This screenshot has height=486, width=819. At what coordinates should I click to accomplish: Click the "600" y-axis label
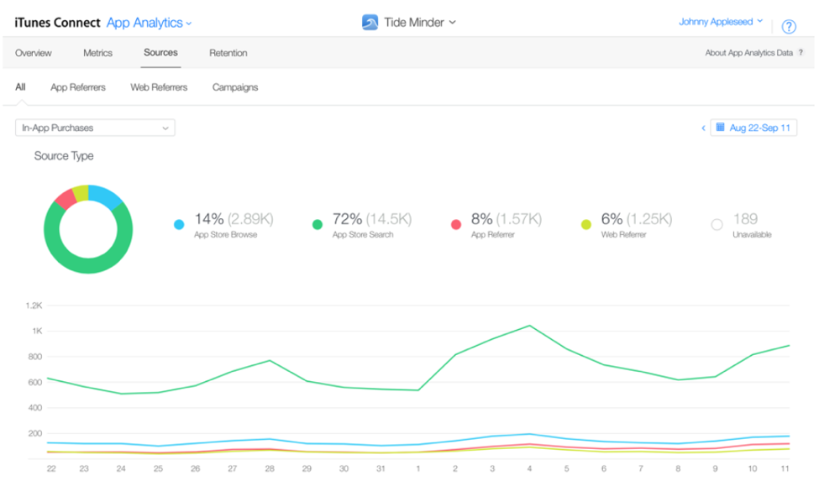(35, 382)
